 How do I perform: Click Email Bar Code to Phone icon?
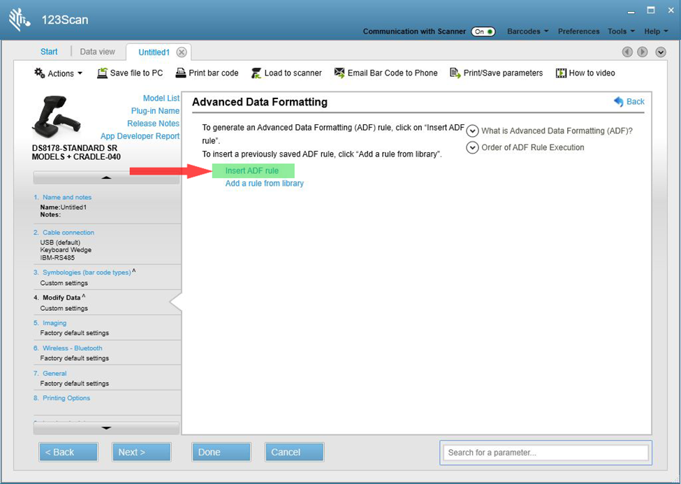point(339,73)
